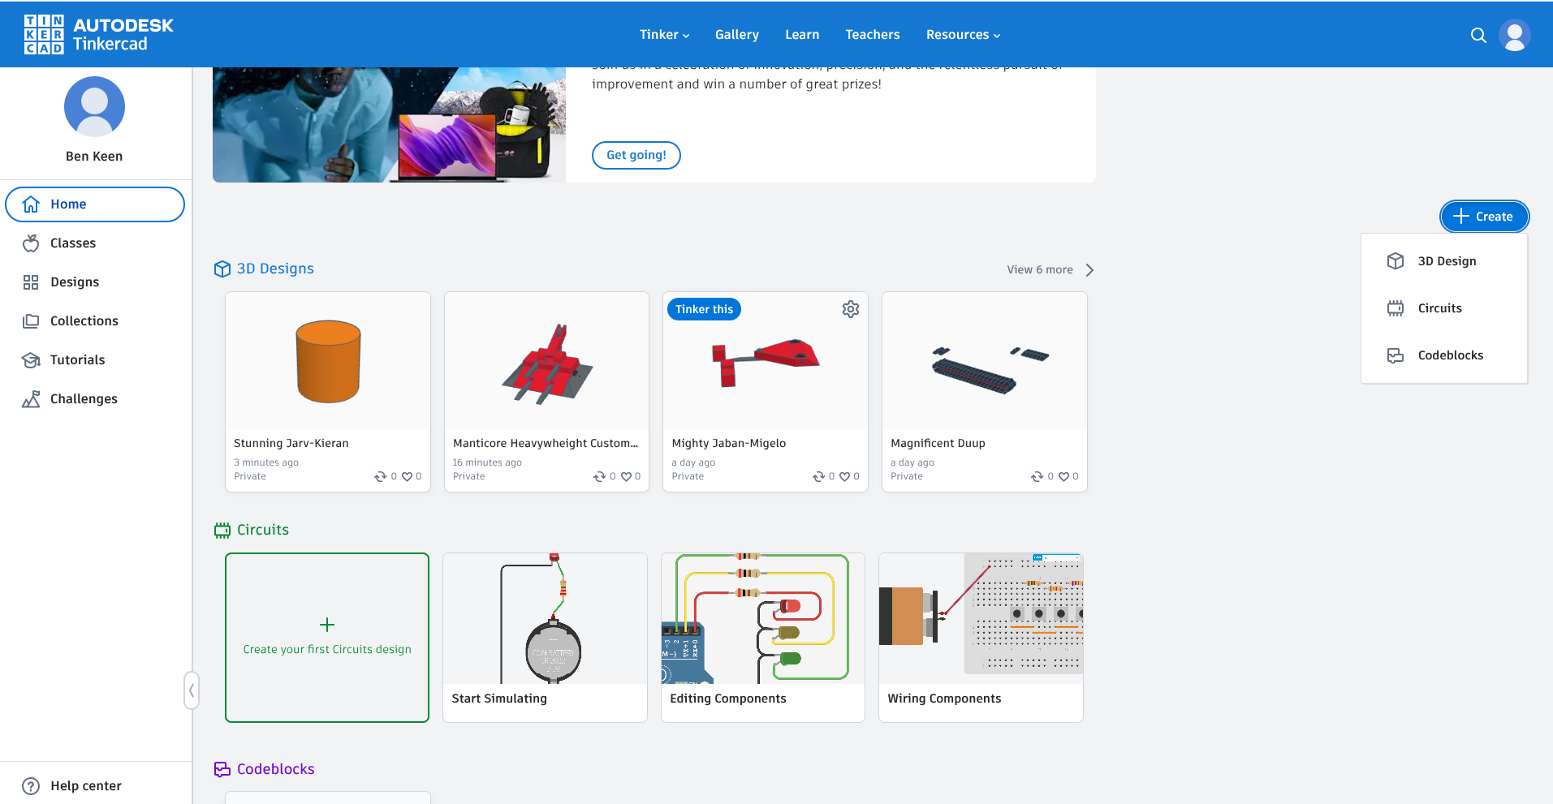
Task: Choose 3D Design from Create menu
Action: [1444, 261]
